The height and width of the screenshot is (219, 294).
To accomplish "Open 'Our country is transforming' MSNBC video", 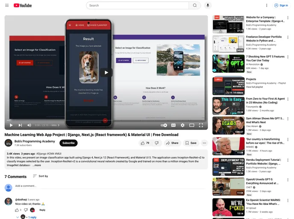I will click(x=265, y=141).
